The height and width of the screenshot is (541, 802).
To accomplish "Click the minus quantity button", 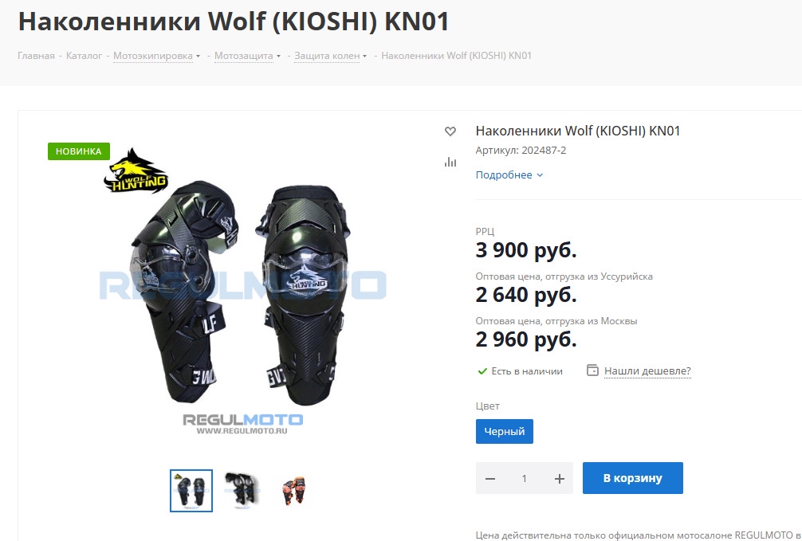I will (x=490, y=479).
